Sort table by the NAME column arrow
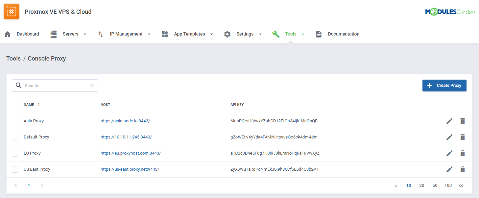The height and width of the screenshot is (198, 479). tap(39, 105)
